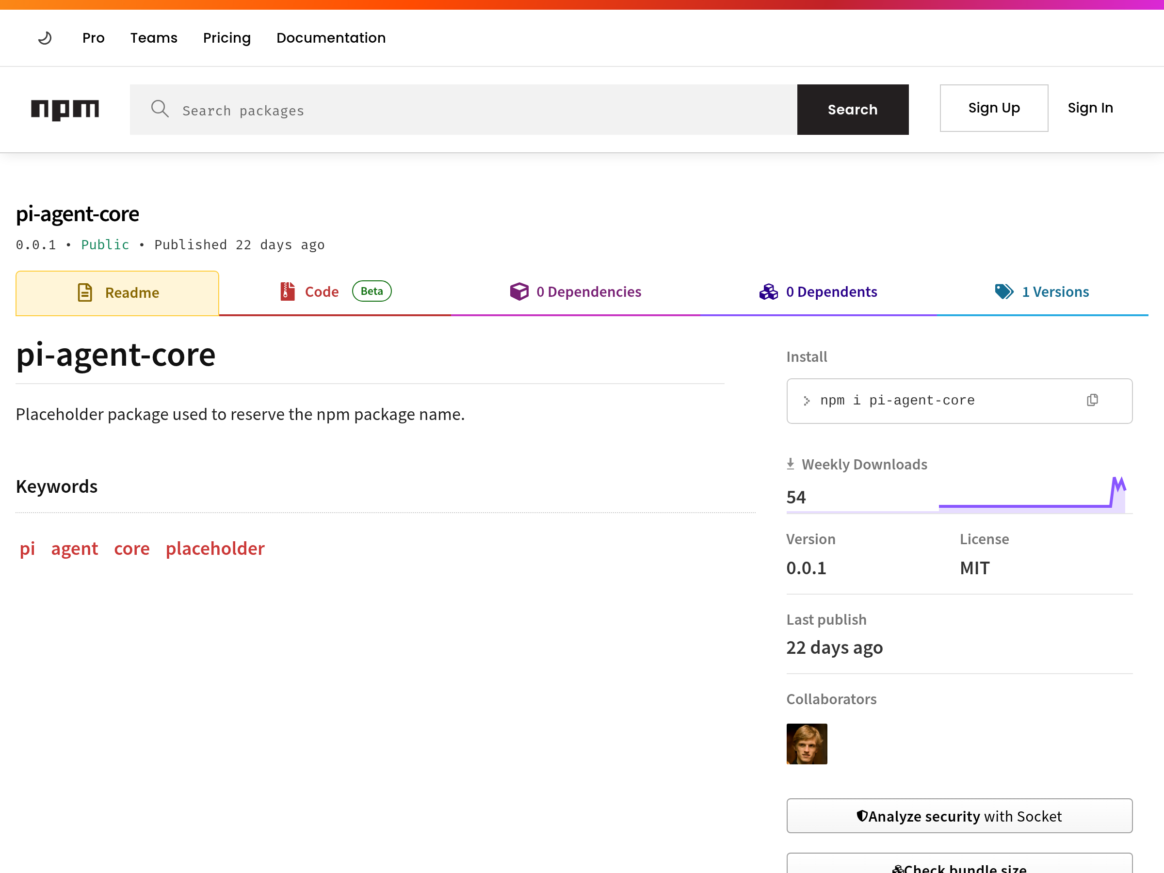1164x873 pixels.
Task: Click the Readme document icon
Action: [x=85, y=292]
